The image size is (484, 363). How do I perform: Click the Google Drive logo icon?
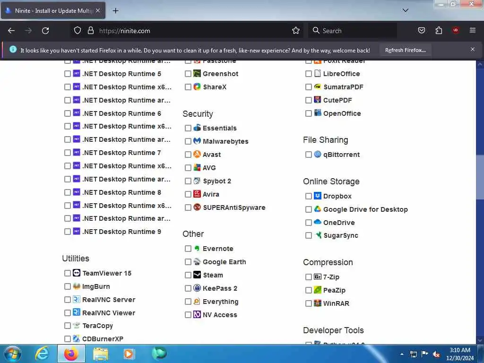click(318, 209)
